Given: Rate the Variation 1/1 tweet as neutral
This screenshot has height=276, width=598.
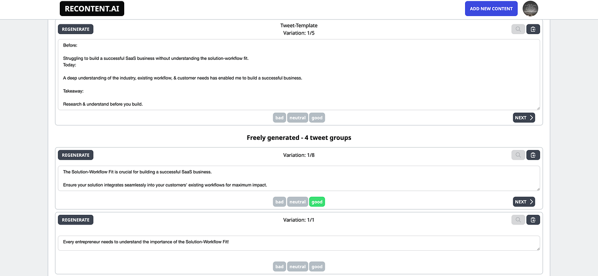Looking at the screenshot, I should point(298,266).
